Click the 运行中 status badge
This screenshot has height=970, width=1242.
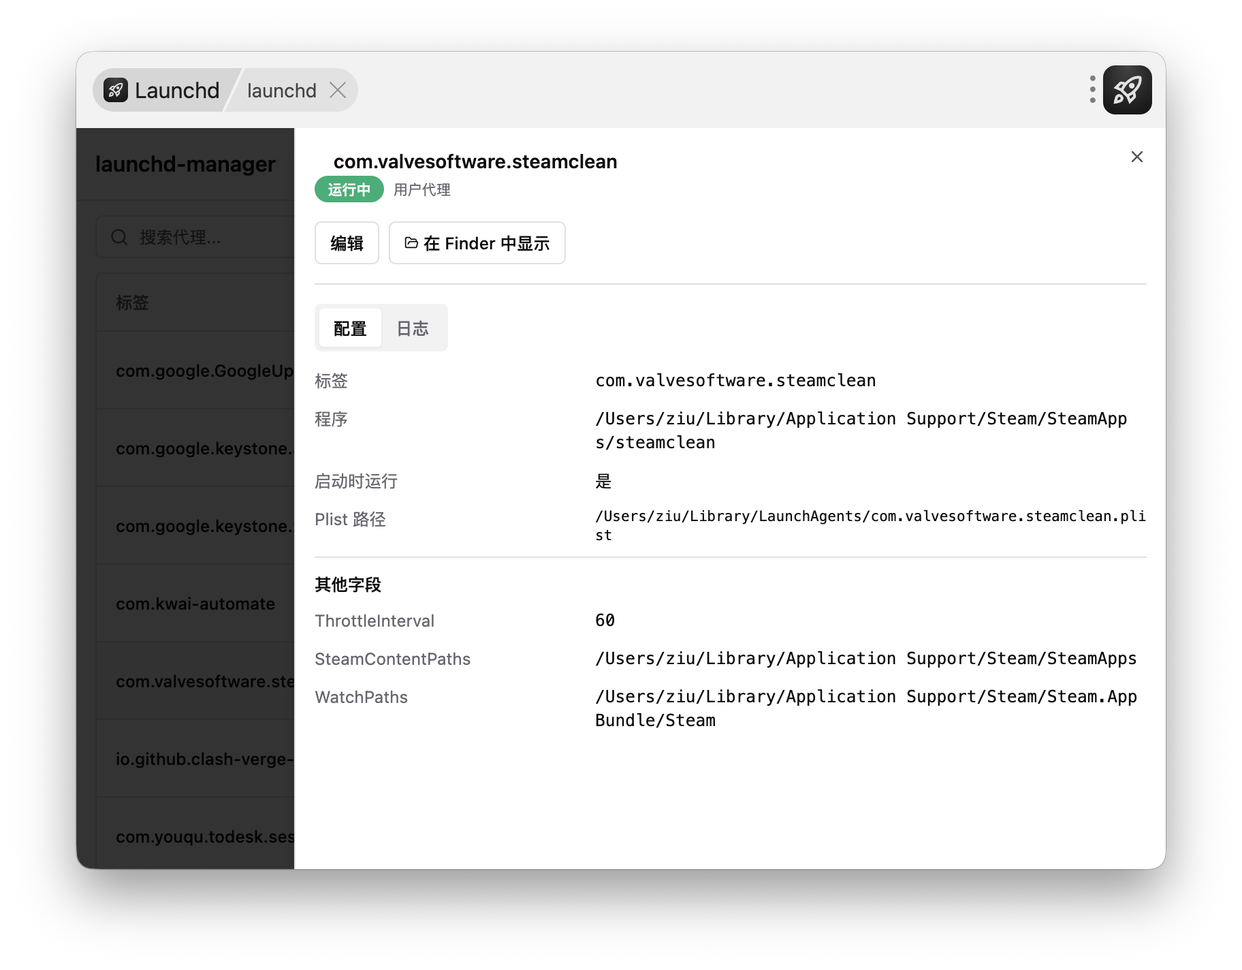tap(349, 189)
